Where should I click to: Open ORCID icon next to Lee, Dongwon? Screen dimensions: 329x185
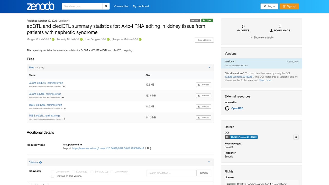(x=108, y=40)
